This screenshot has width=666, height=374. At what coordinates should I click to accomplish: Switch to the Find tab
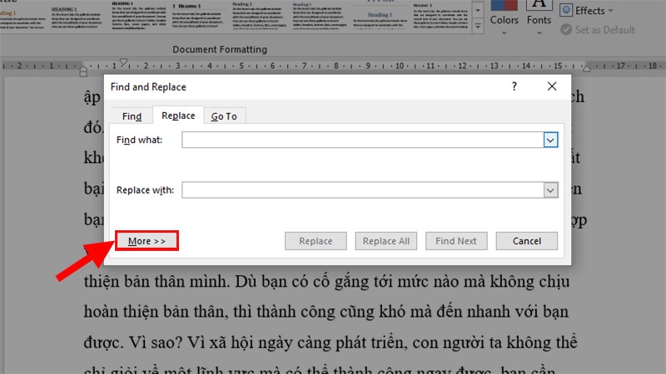(x=132, y=116)
